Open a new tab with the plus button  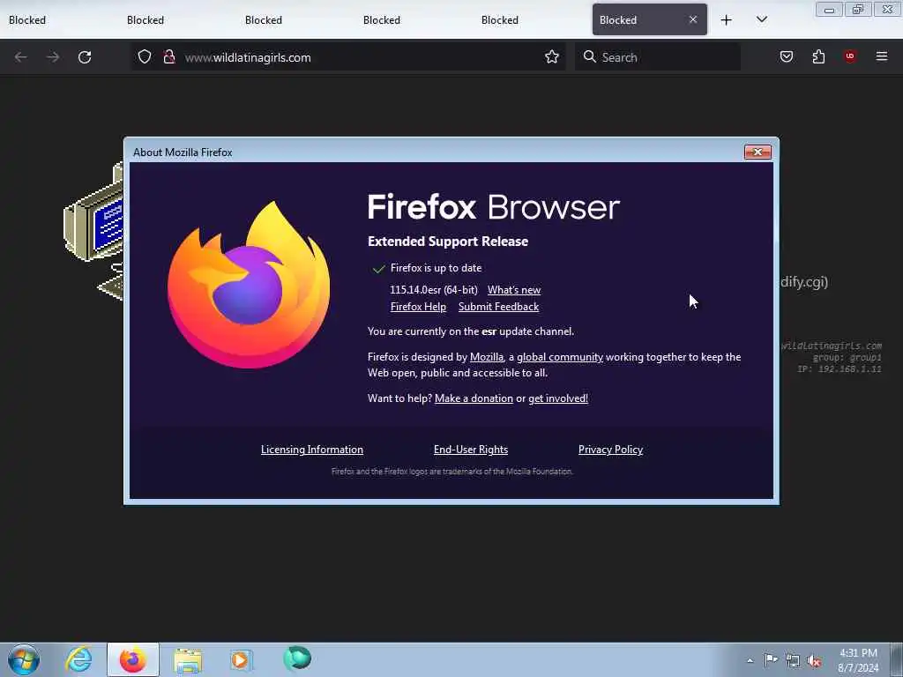pos(727,20)
